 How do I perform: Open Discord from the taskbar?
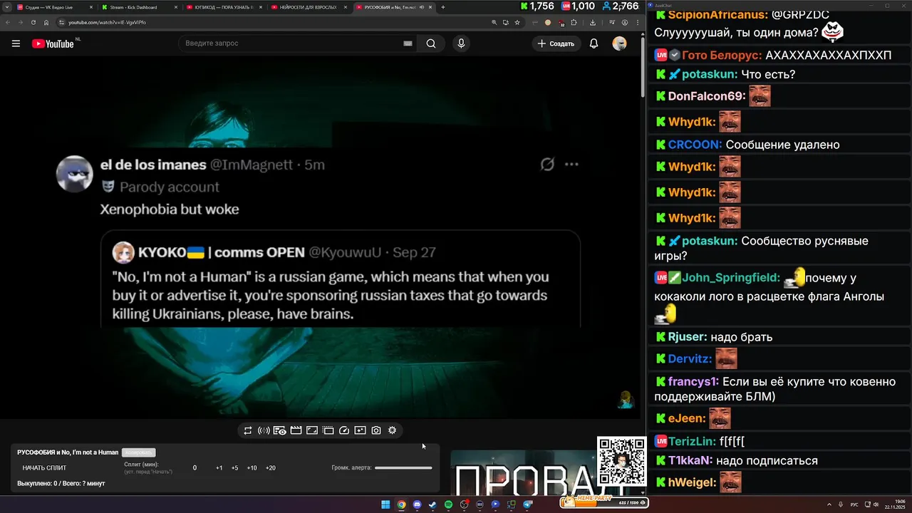click(417, 504)
